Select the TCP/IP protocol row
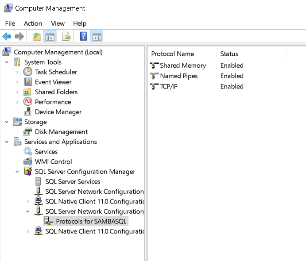The image size is (306, 261). [x=197, y=86]
